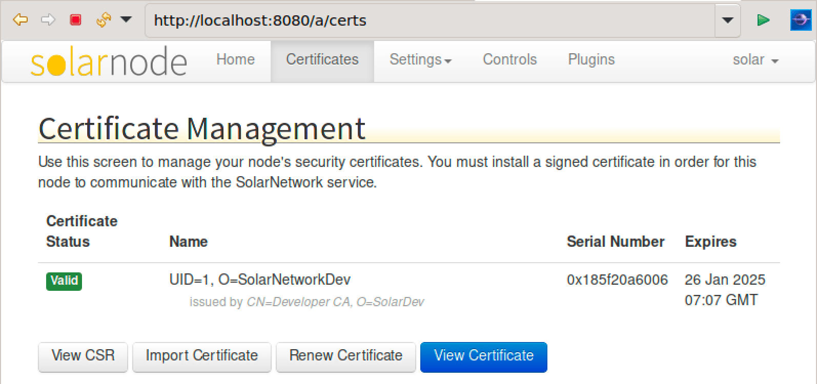Expand the solar user menu
The image size is (817, 384).
pos(755,59)
